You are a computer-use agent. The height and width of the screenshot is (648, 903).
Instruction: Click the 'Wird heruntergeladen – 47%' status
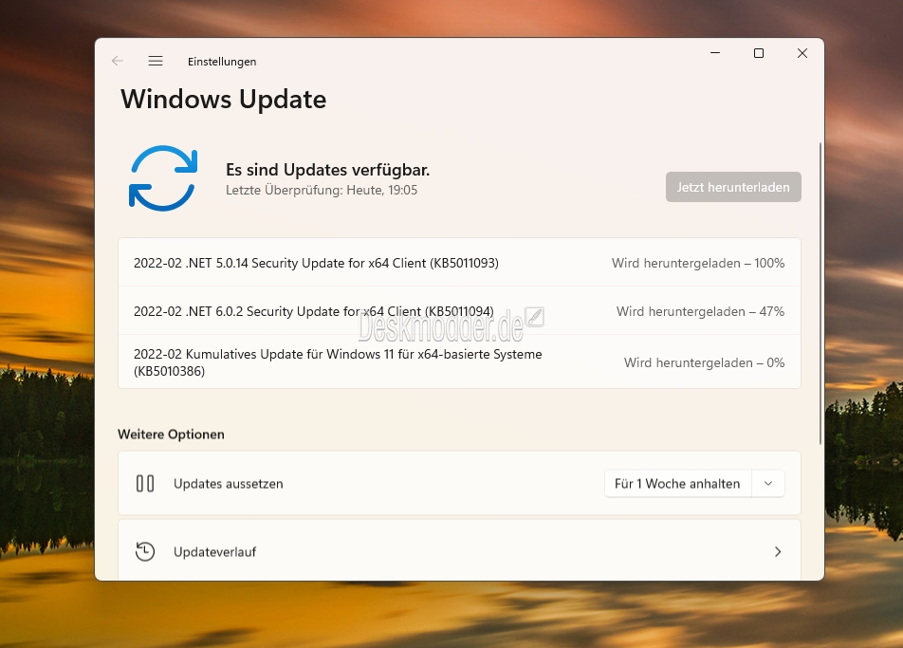(x=700, y=311)
